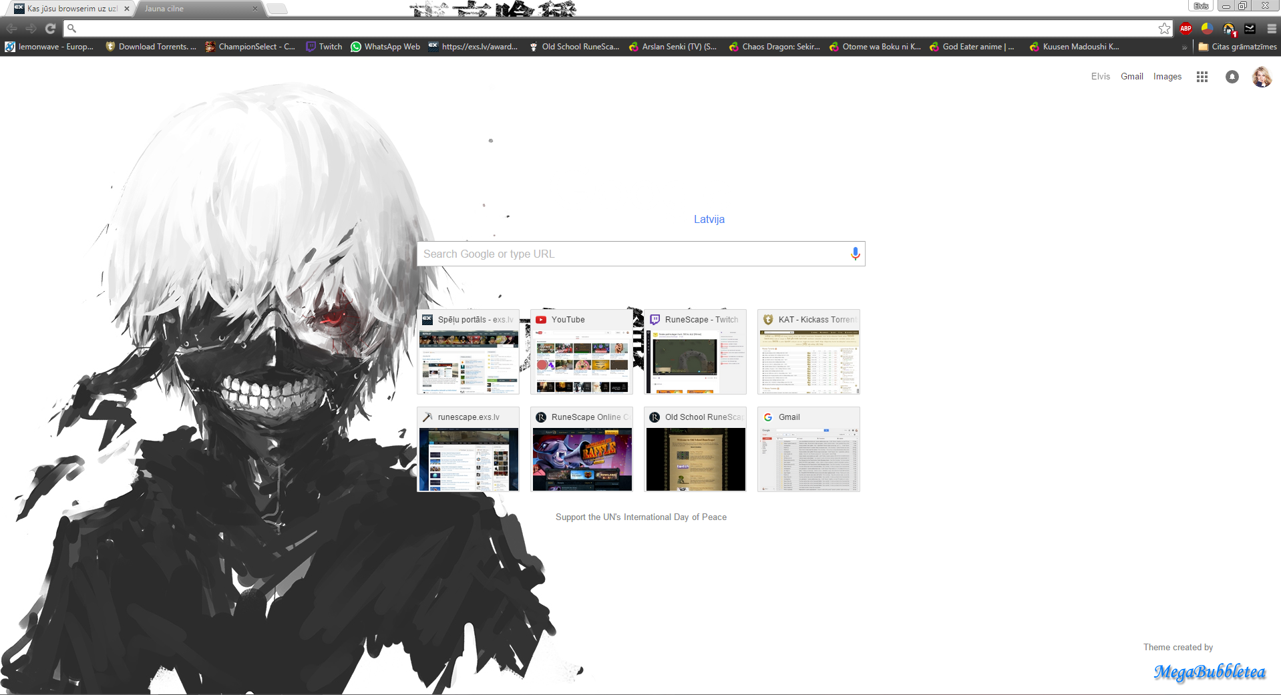Click the Latvija text link
Image resolution: width=1281 pixels, height=695 pixels.
[x=709, y=219]
